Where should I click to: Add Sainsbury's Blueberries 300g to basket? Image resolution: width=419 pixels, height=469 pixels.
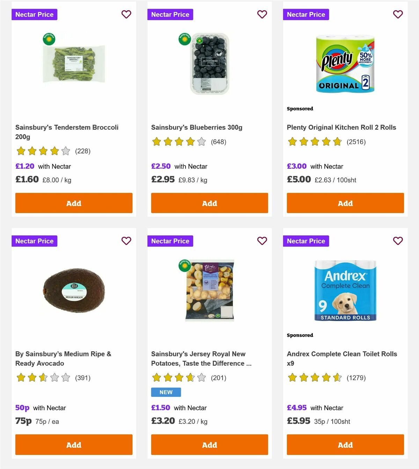click(x=209, y=203)
